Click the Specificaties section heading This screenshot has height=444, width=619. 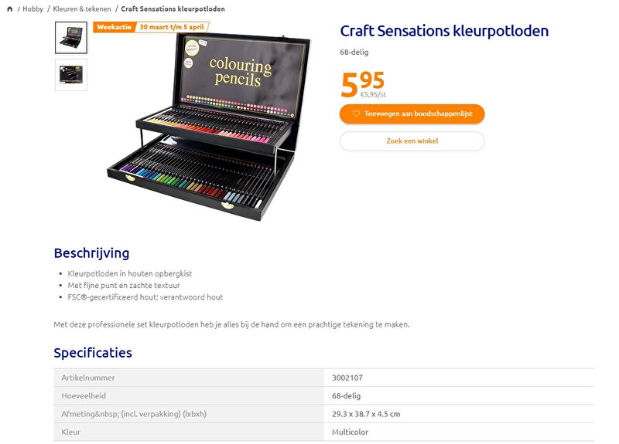93,353
